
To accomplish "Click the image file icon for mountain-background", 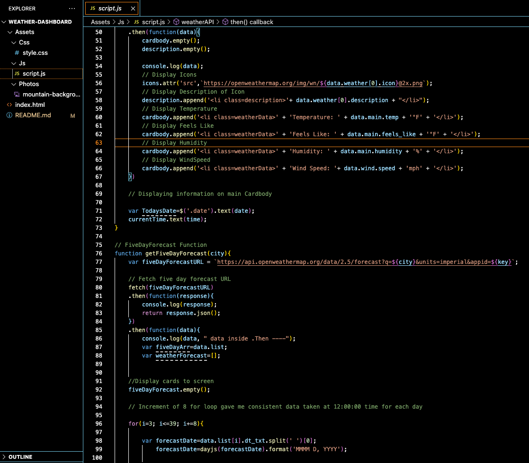I will 17,95.
